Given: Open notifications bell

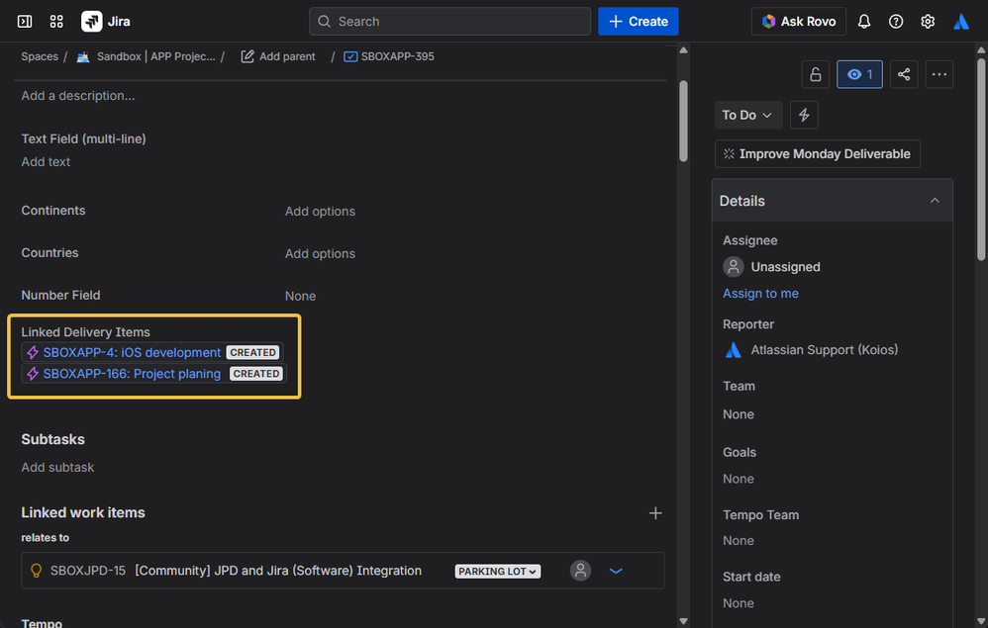Looking at the screenshot, I should tap(864, 22).
